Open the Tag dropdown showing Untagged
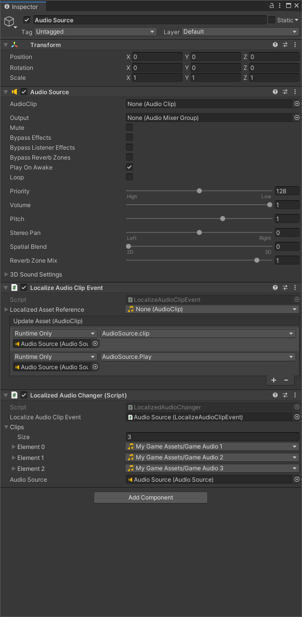Screen dimensions: 302x617 [x=95, y=32]
